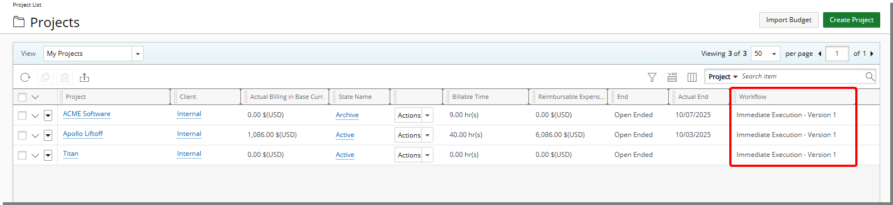Click the delete trash icon

[x=65, y=77]
